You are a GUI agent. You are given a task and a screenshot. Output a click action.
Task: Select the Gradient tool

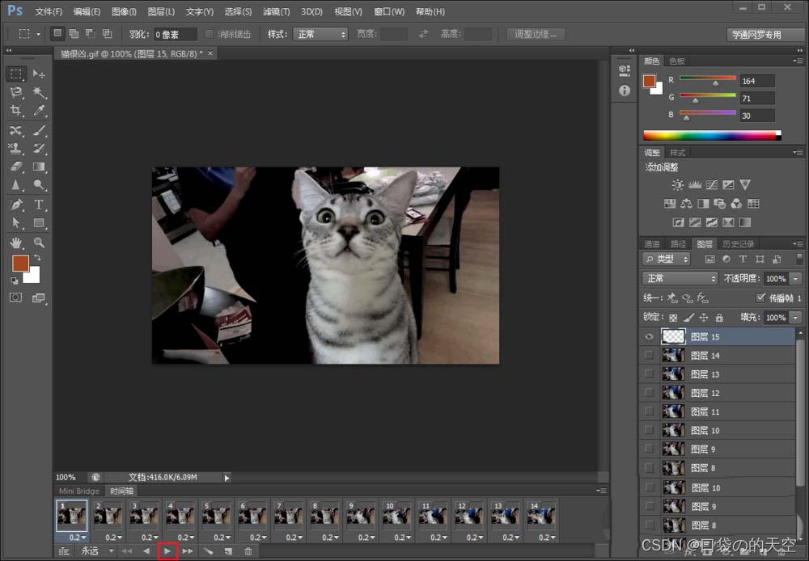point(39,167)
